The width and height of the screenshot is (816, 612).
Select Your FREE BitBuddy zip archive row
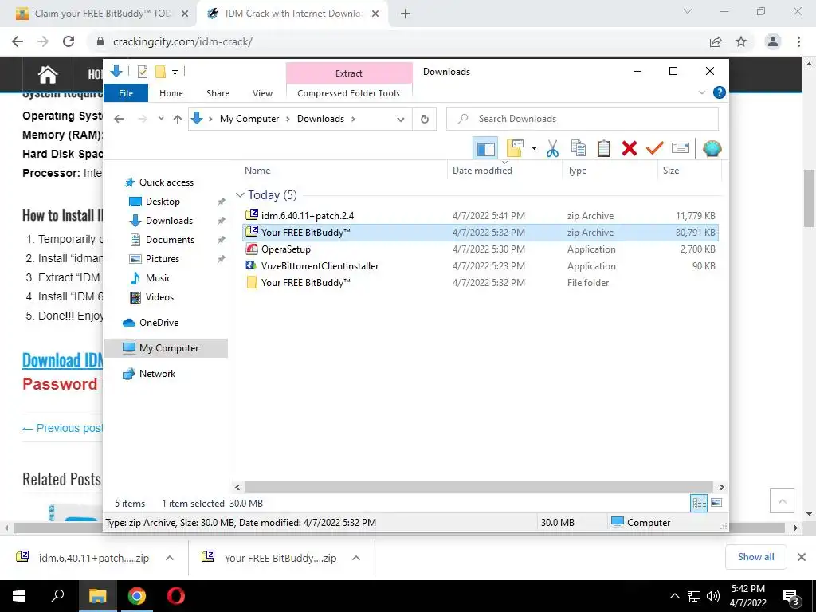[x=481, y=232]
